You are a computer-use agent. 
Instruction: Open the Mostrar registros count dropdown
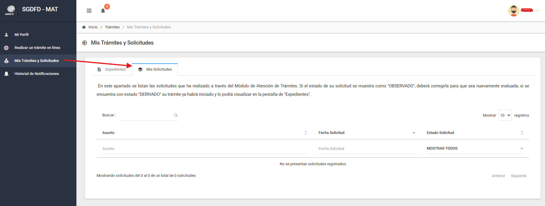tap(505, 115)
